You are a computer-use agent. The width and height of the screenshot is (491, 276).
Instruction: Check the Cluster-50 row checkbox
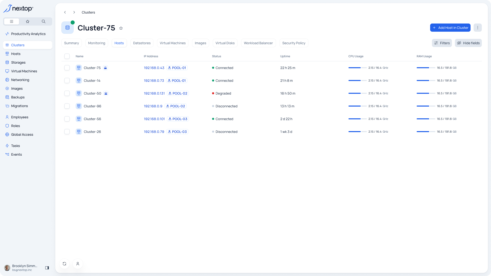[67, 93]
